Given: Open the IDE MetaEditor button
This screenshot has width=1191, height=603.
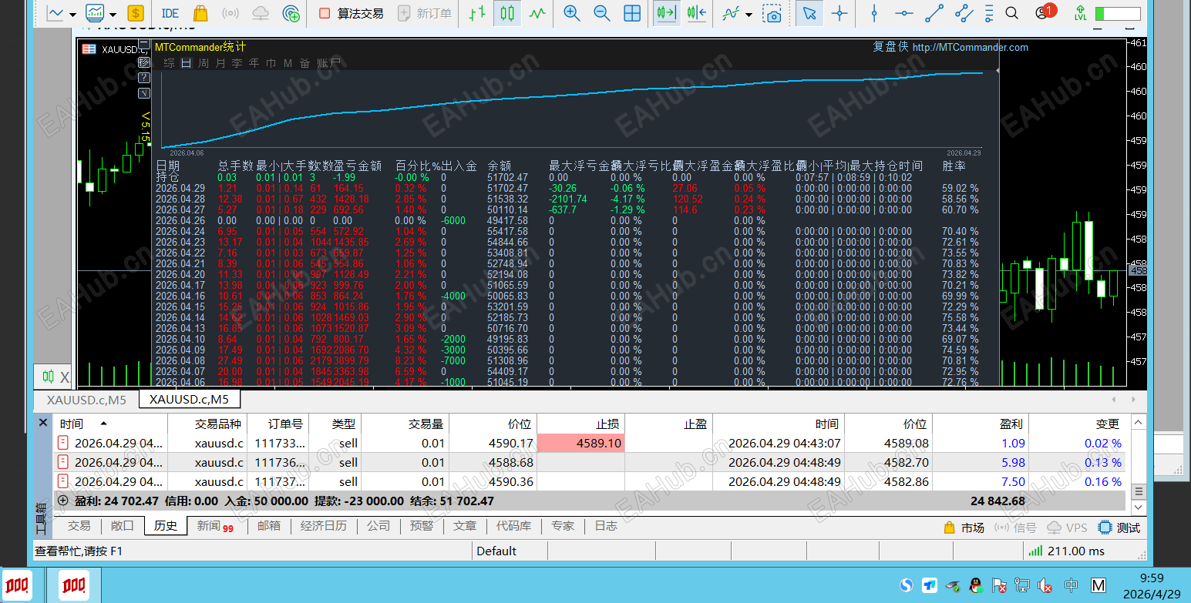Looking at the screenshot, I should coord(170,13).
